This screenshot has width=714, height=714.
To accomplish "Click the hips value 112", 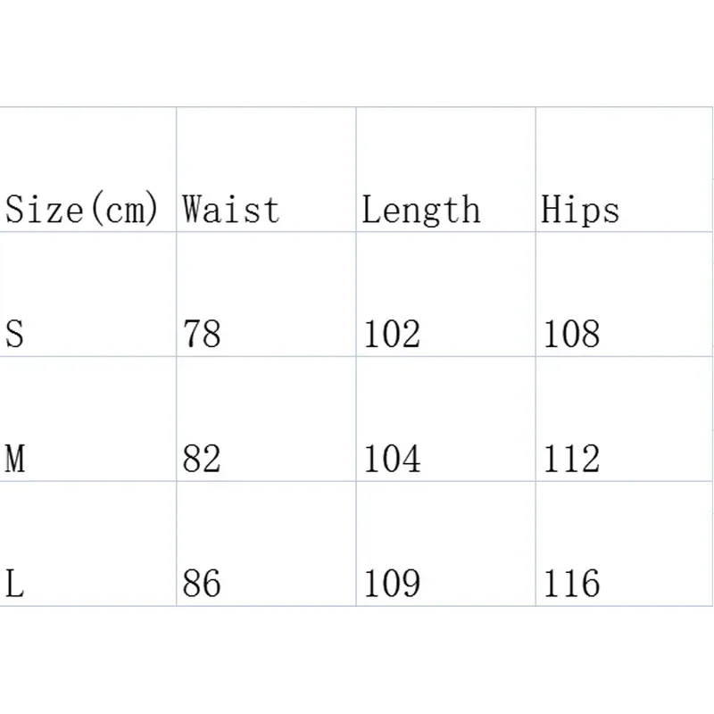I will pyautogui.click(x=572, y=460).
